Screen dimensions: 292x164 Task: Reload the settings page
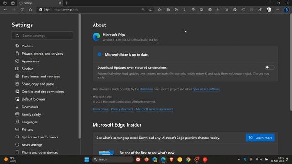coord(22,10)
